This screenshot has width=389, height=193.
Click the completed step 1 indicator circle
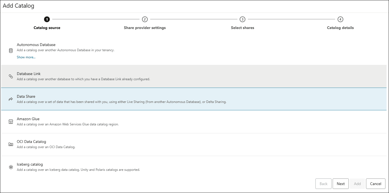pyautogui.click(x=47, y=19)
